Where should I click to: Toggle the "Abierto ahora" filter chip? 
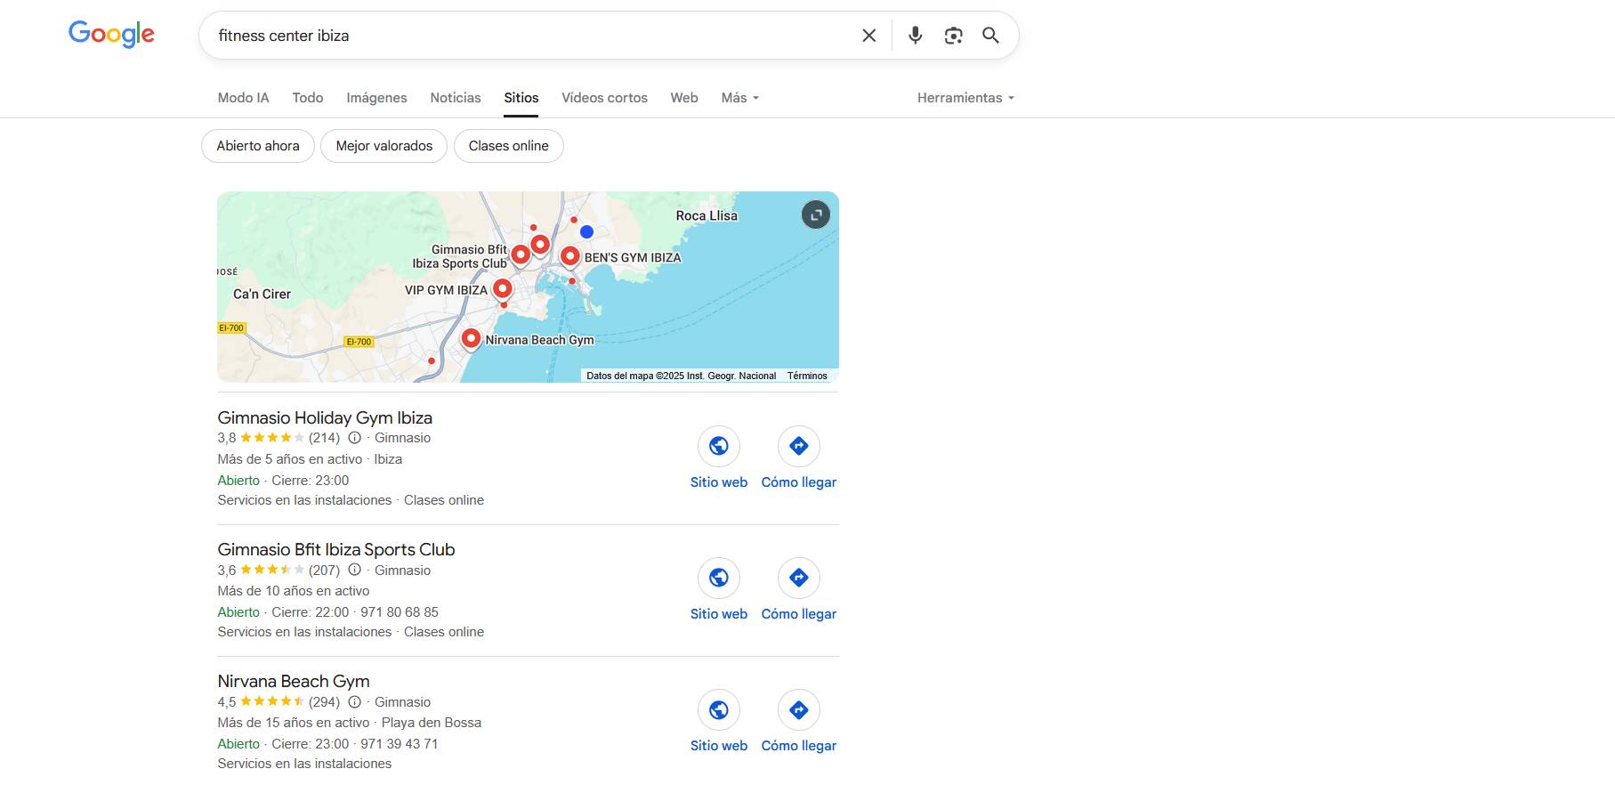tap(258, 146)
